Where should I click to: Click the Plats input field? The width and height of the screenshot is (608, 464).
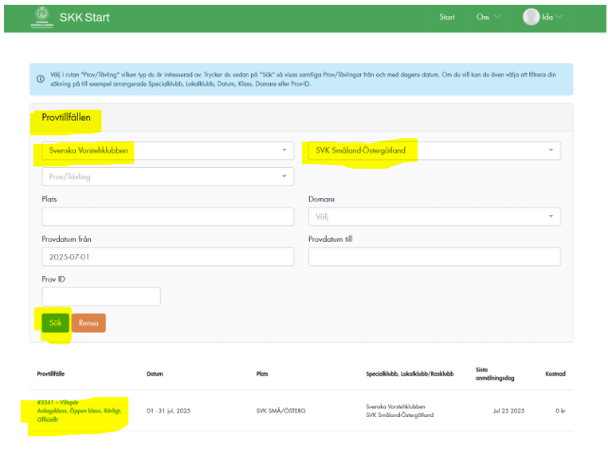tap(168, 217)
